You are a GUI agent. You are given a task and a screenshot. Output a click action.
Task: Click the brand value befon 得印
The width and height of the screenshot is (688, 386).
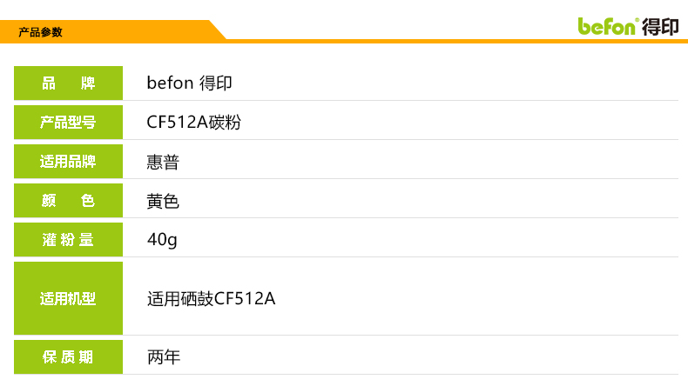pos(189,83)
